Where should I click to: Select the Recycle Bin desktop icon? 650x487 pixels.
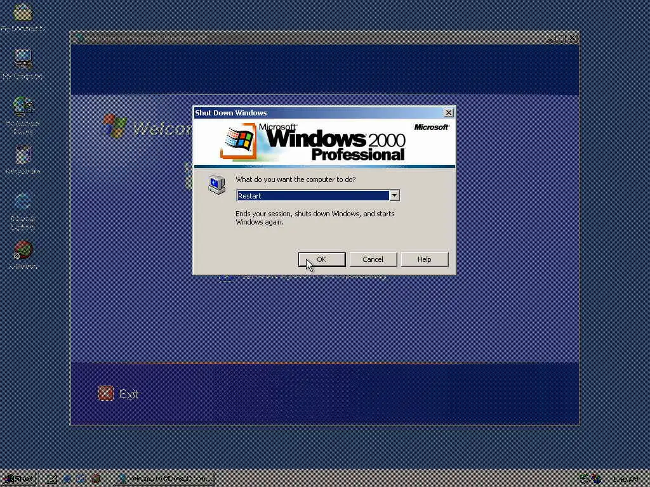23,159
